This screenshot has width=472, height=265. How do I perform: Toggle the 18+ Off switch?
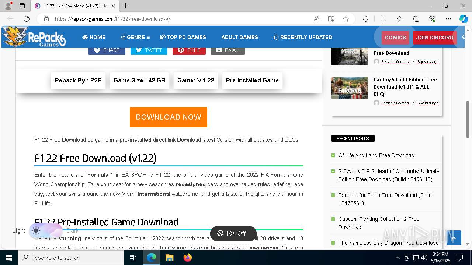pyautogui.click(x=233, y=233)
